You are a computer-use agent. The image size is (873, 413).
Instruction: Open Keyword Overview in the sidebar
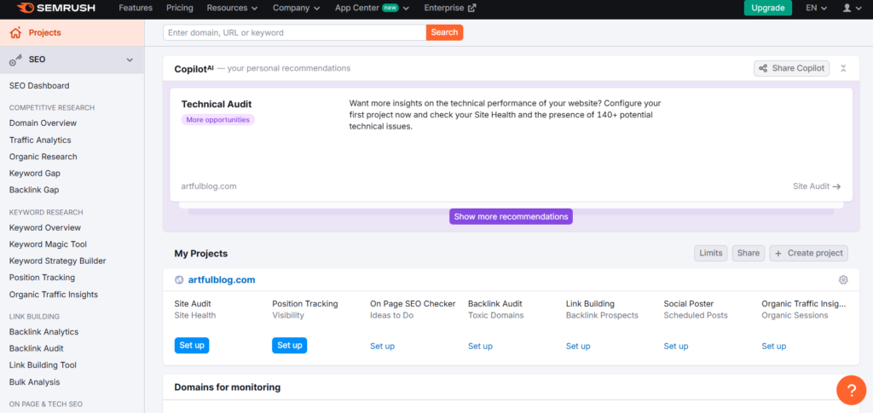45,227
